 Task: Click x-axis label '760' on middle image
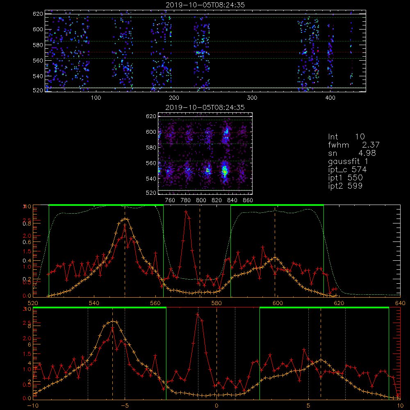coord(170,200)
